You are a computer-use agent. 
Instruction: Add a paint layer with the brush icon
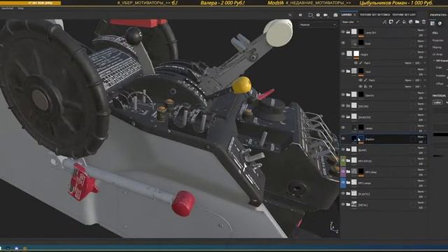click(x=398, y=22)
